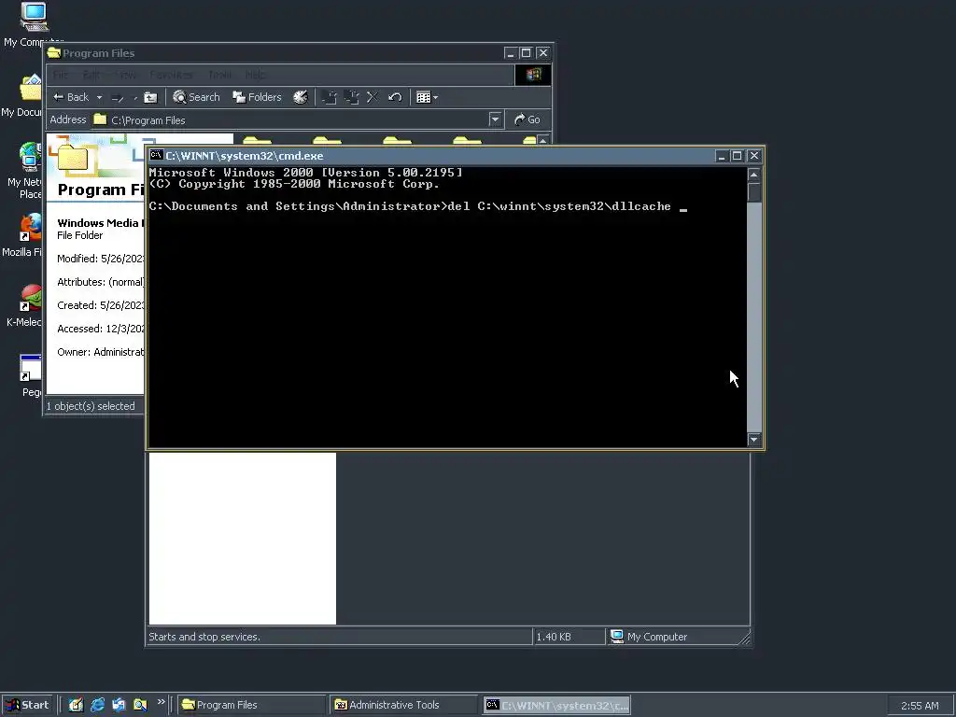Click the taskbar clock showing 2:55 AM
This screenshot has width=956, height=717.
click(920, 706)
